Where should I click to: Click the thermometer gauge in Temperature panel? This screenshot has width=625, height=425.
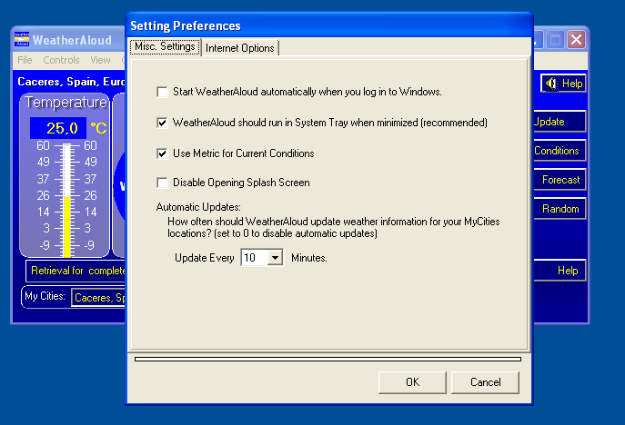click(67, 199)
